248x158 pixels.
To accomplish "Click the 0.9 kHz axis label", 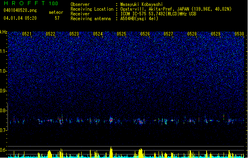I will pos(4,91).
